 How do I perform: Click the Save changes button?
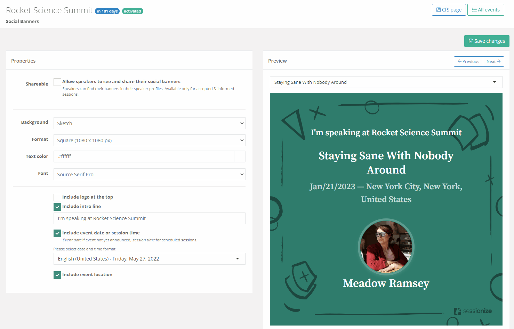487,41
